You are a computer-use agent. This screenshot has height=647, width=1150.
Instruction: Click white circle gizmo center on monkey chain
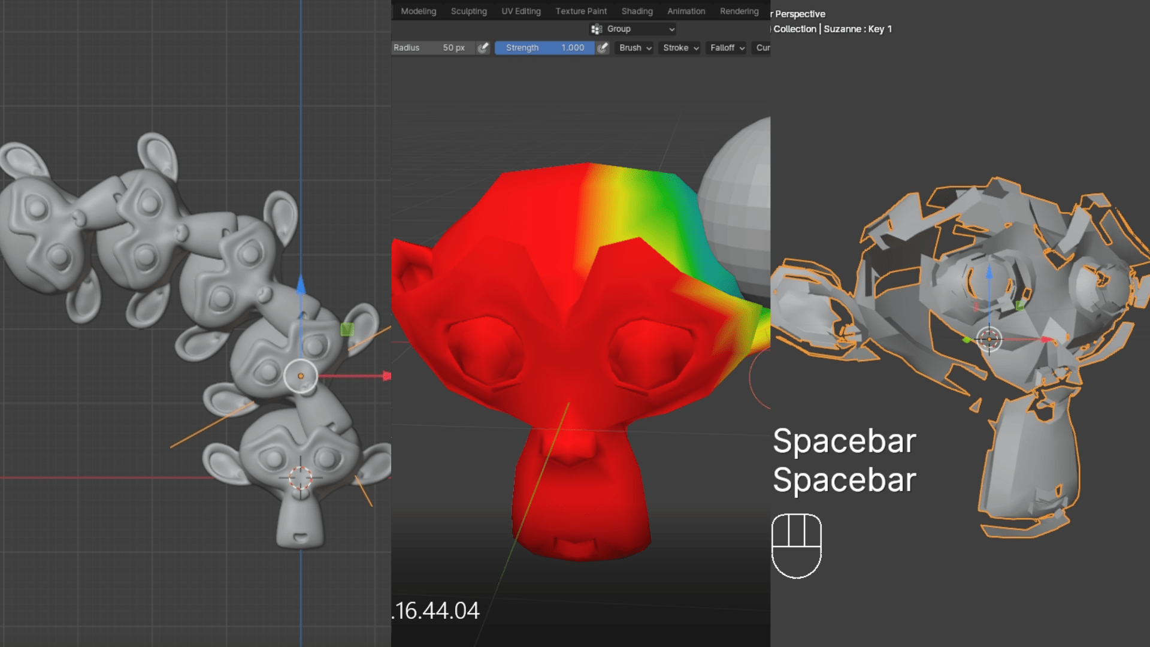point(301,376)
